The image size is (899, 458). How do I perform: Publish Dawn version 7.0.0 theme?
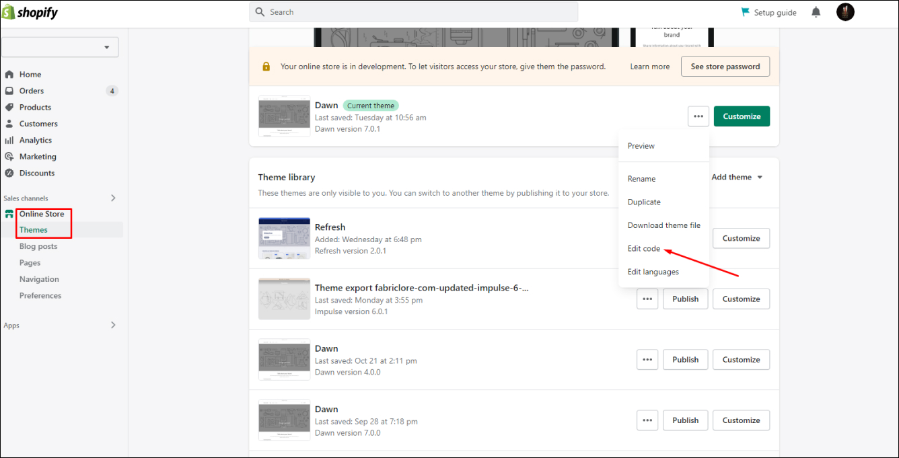click(685, 420)
